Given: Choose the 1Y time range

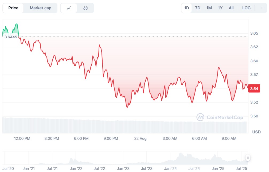Looking at the screenshot, I should click(220, 8).
